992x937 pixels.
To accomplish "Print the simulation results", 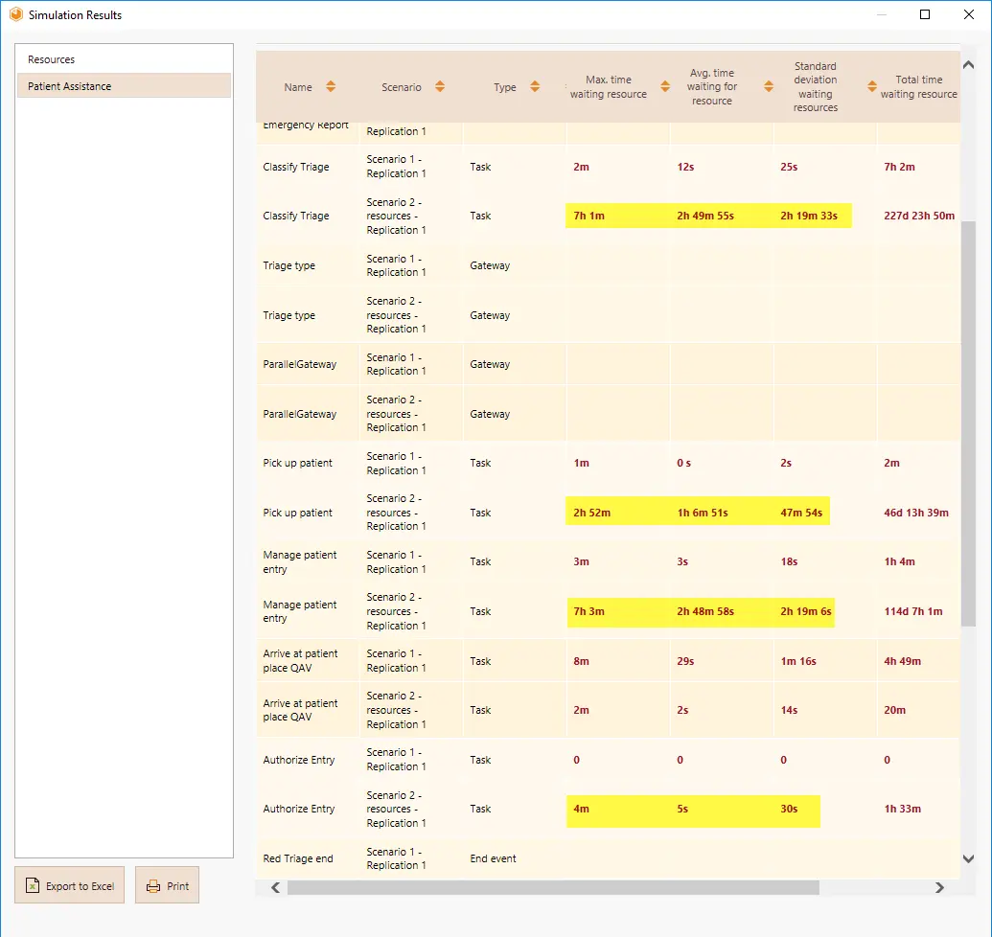I will (167, 885).
